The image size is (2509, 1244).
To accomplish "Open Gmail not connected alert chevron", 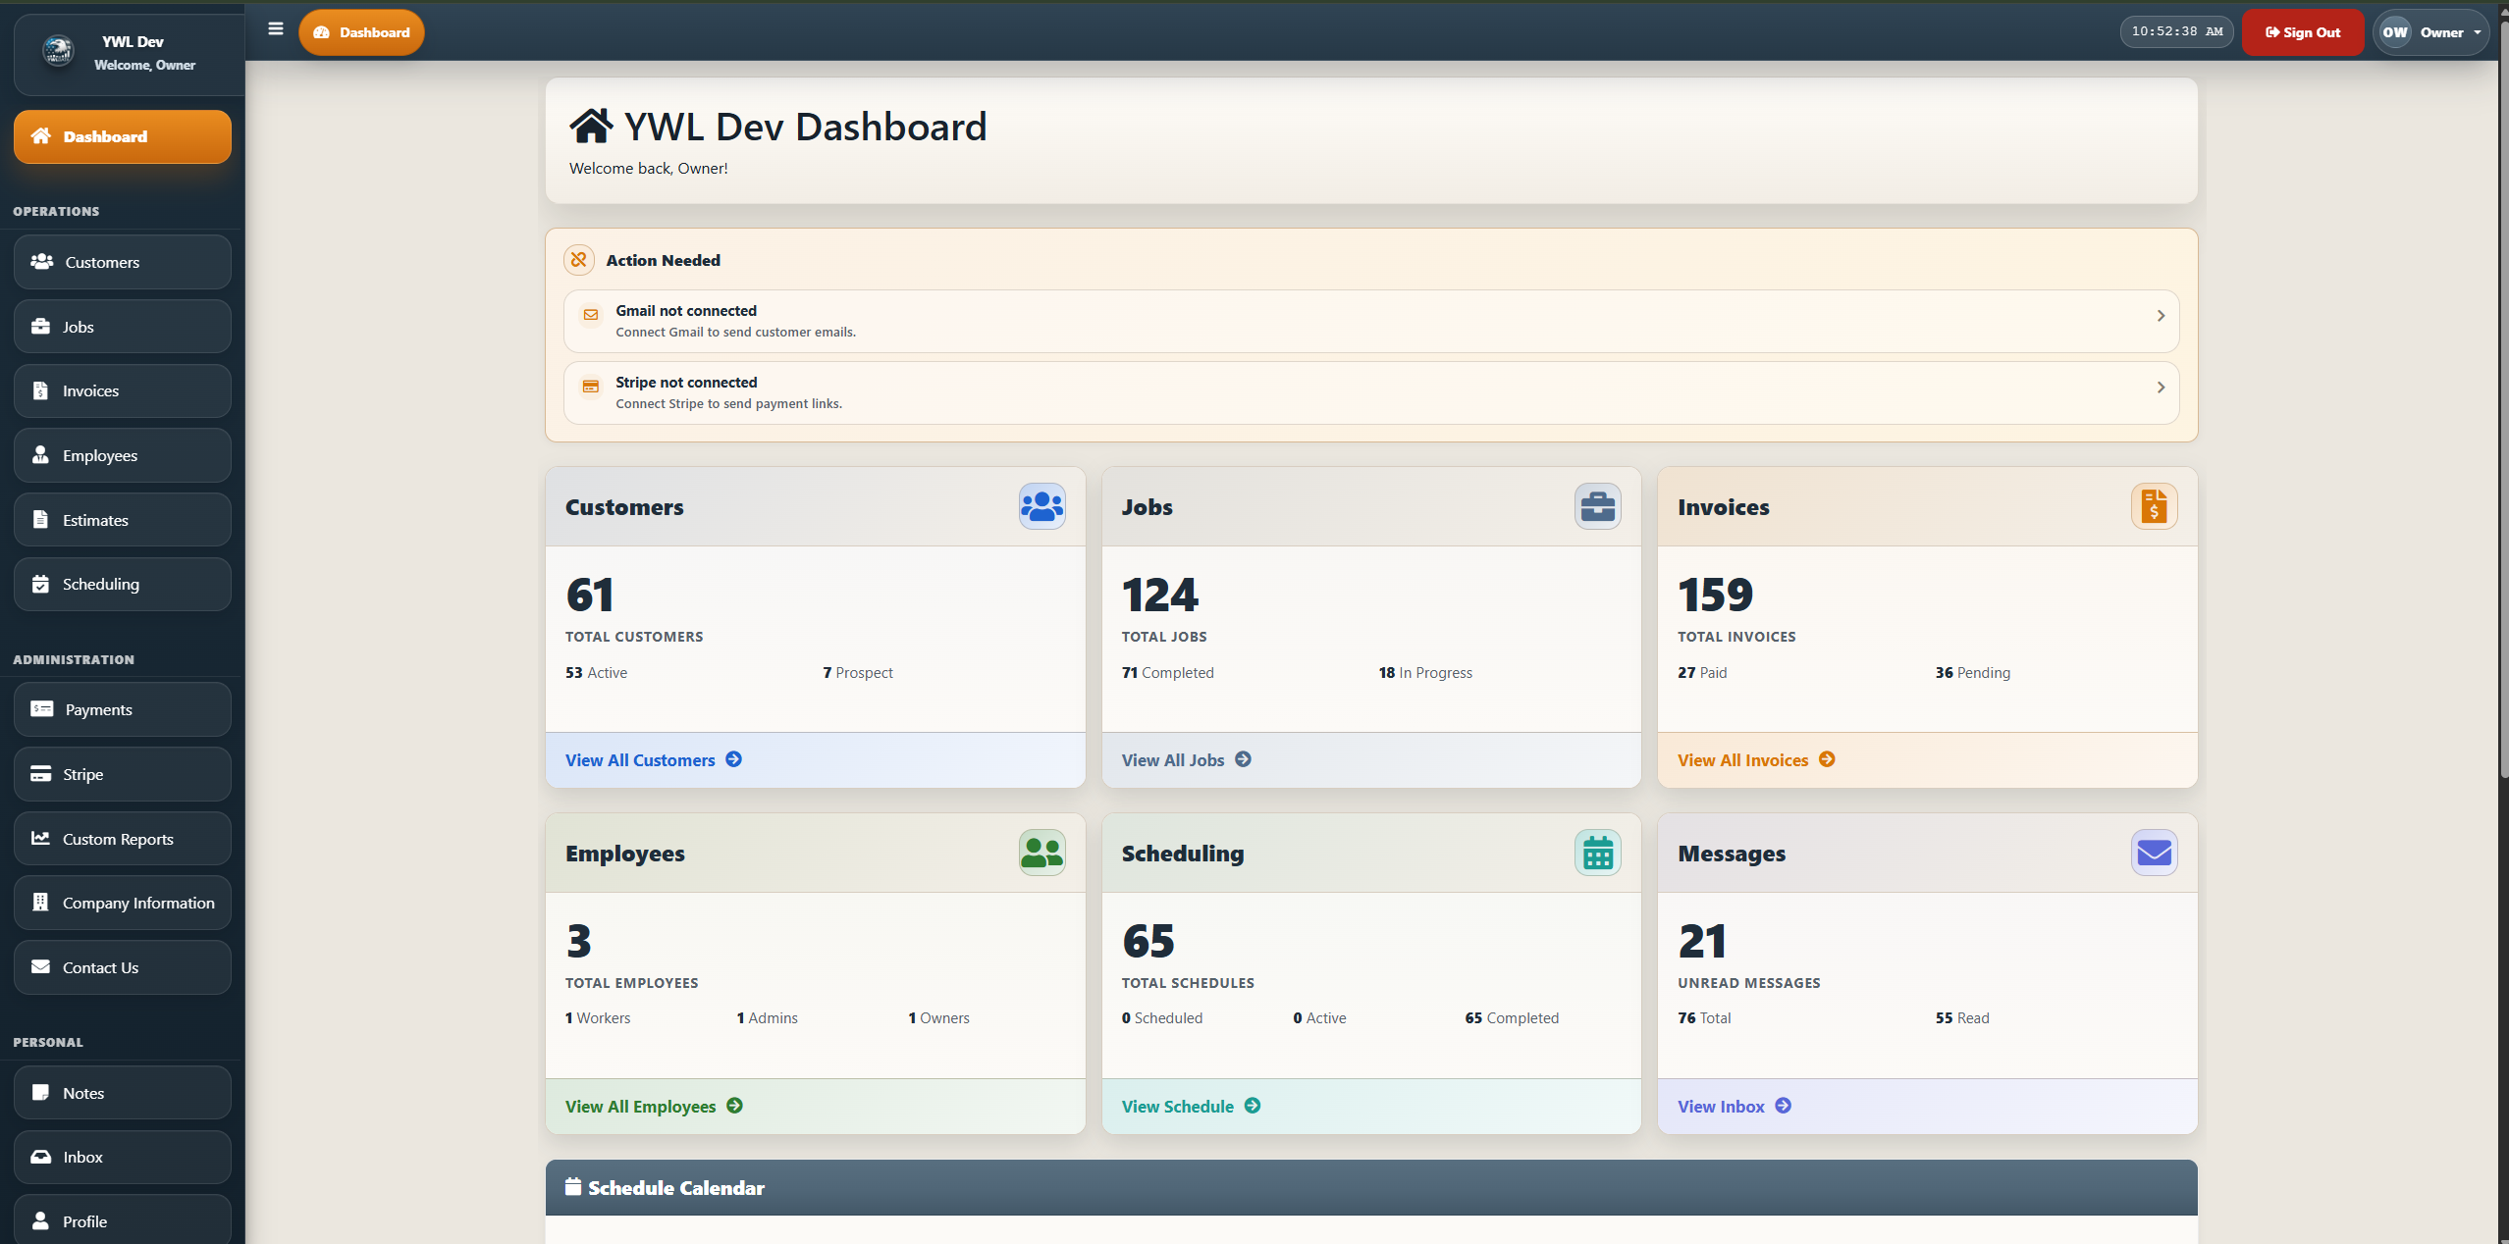I will tap(2161, 316).
